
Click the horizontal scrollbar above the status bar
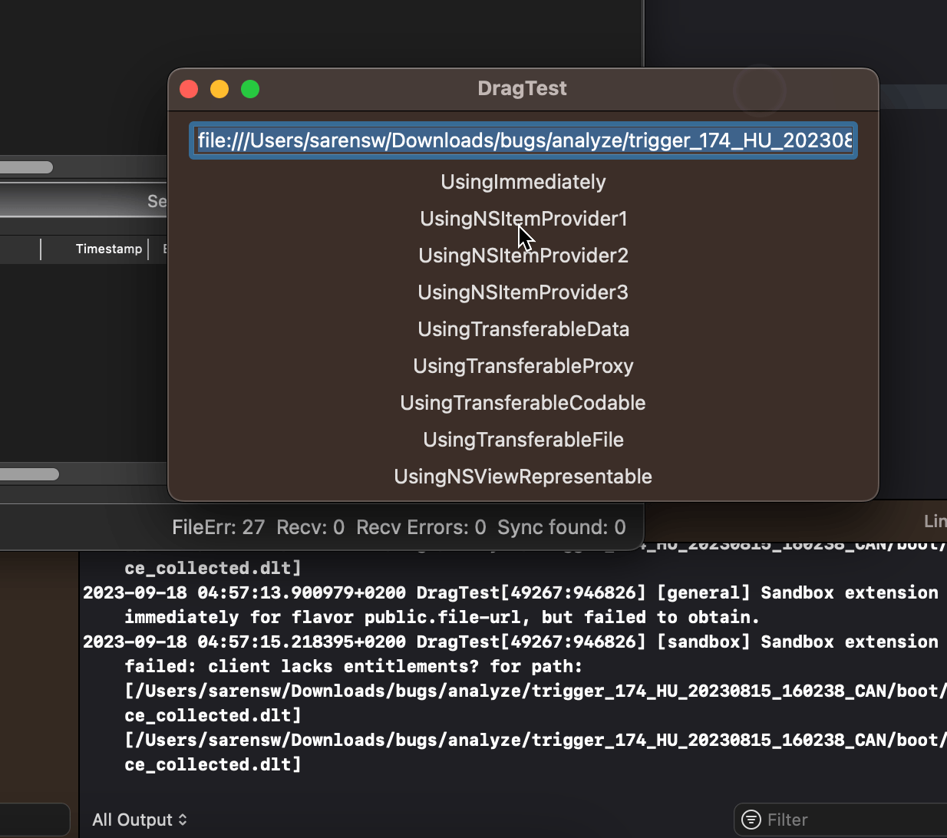29,474
